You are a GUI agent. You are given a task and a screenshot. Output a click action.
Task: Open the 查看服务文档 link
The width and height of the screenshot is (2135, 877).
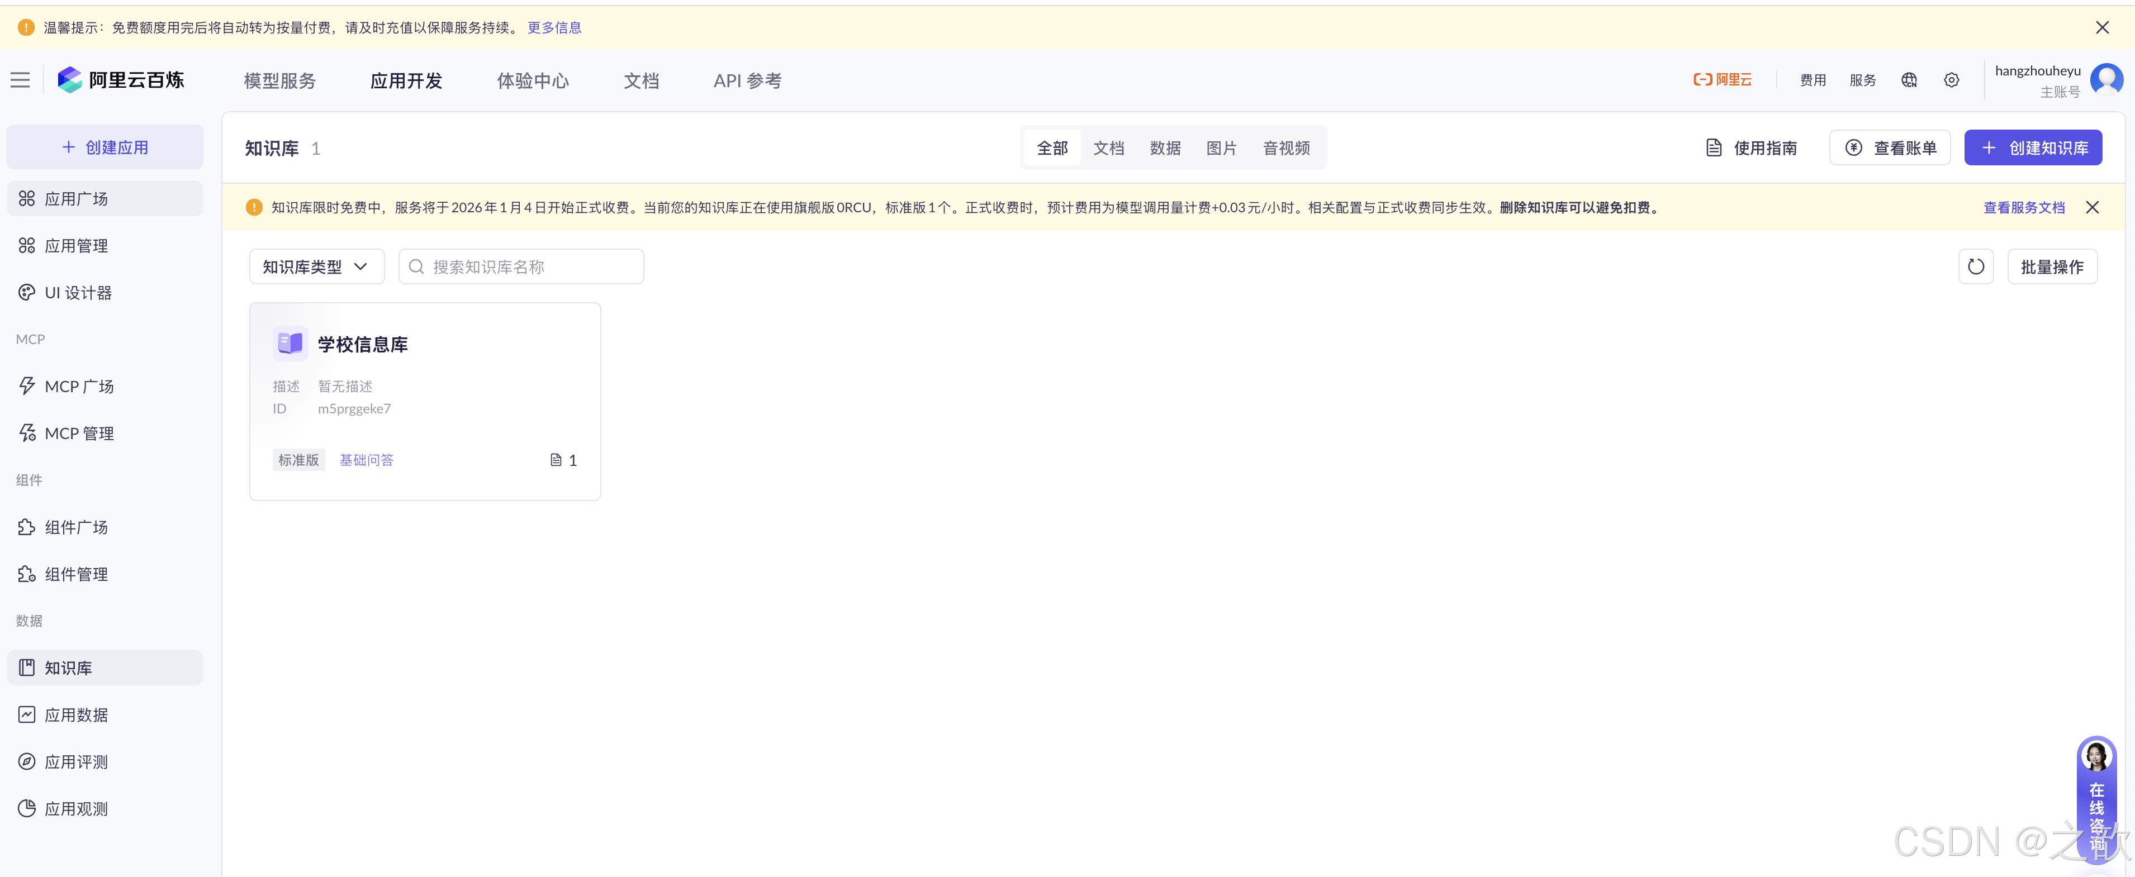[x=2023, y=207]
